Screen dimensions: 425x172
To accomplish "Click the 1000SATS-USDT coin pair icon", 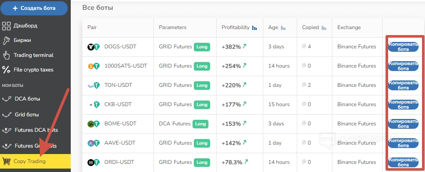I will pos(94,66).
